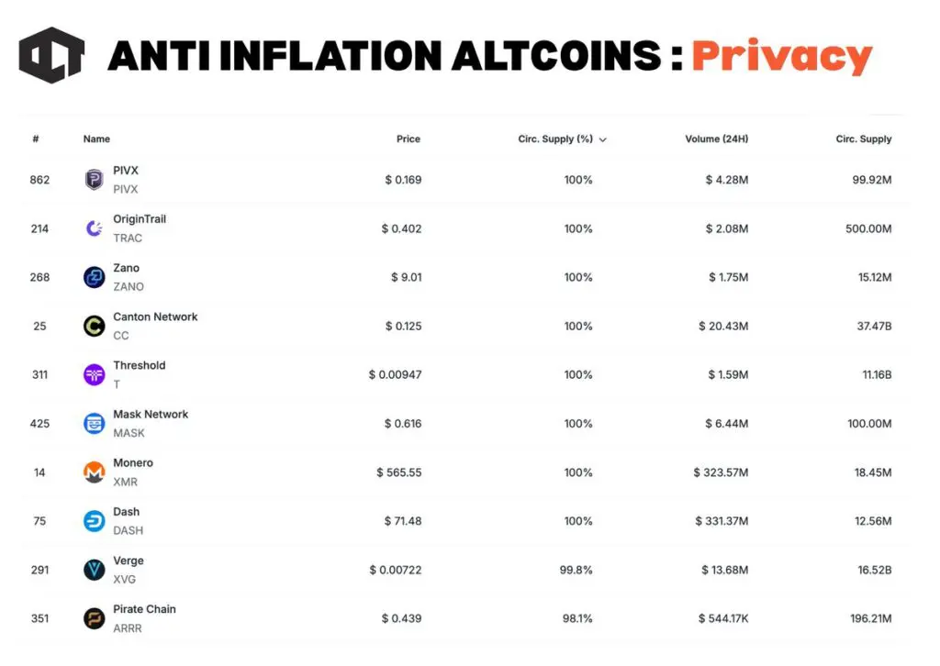This screenshot has height=666, width=940.
Task: Click the Name column header
Action: tap(96, 139)
